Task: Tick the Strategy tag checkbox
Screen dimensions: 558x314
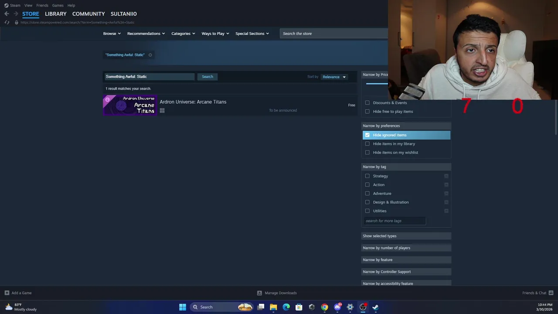Action: tap(367, 176)
